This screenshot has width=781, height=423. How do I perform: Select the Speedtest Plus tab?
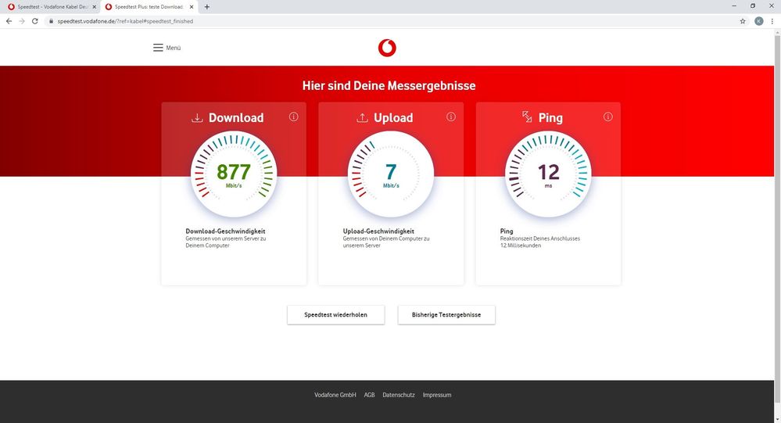point(149,7)
